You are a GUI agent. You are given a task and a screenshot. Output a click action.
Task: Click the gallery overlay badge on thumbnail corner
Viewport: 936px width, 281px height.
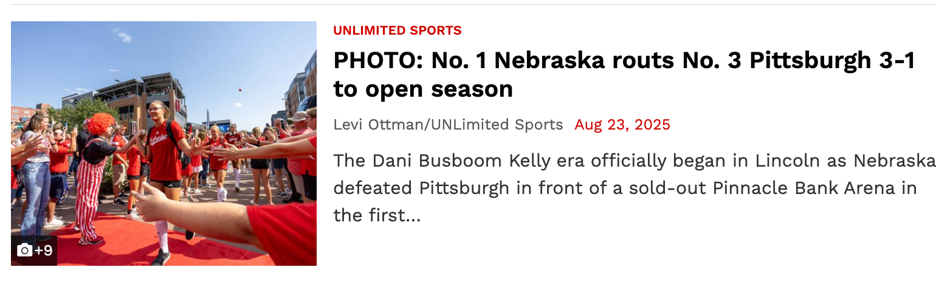pyautogui.click(x=34, y=251)
